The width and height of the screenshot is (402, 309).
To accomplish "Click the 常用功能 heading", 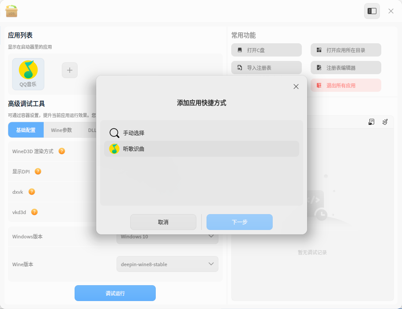I will coord(244,35).
